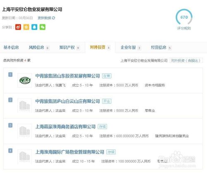Share to Weibo via the red icon
Viewport: 207px width, 173px height.
[18, 27]
